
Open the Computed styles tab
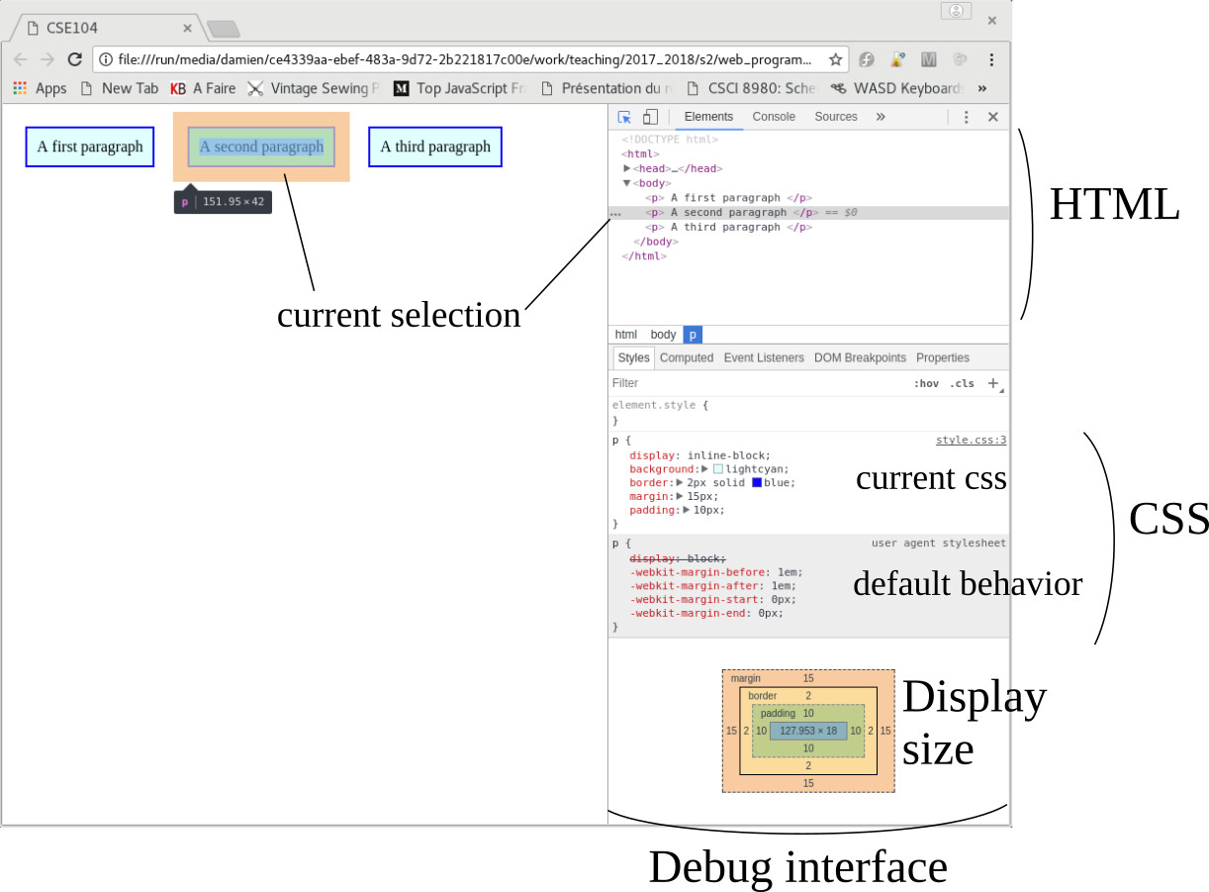point(687,357)
